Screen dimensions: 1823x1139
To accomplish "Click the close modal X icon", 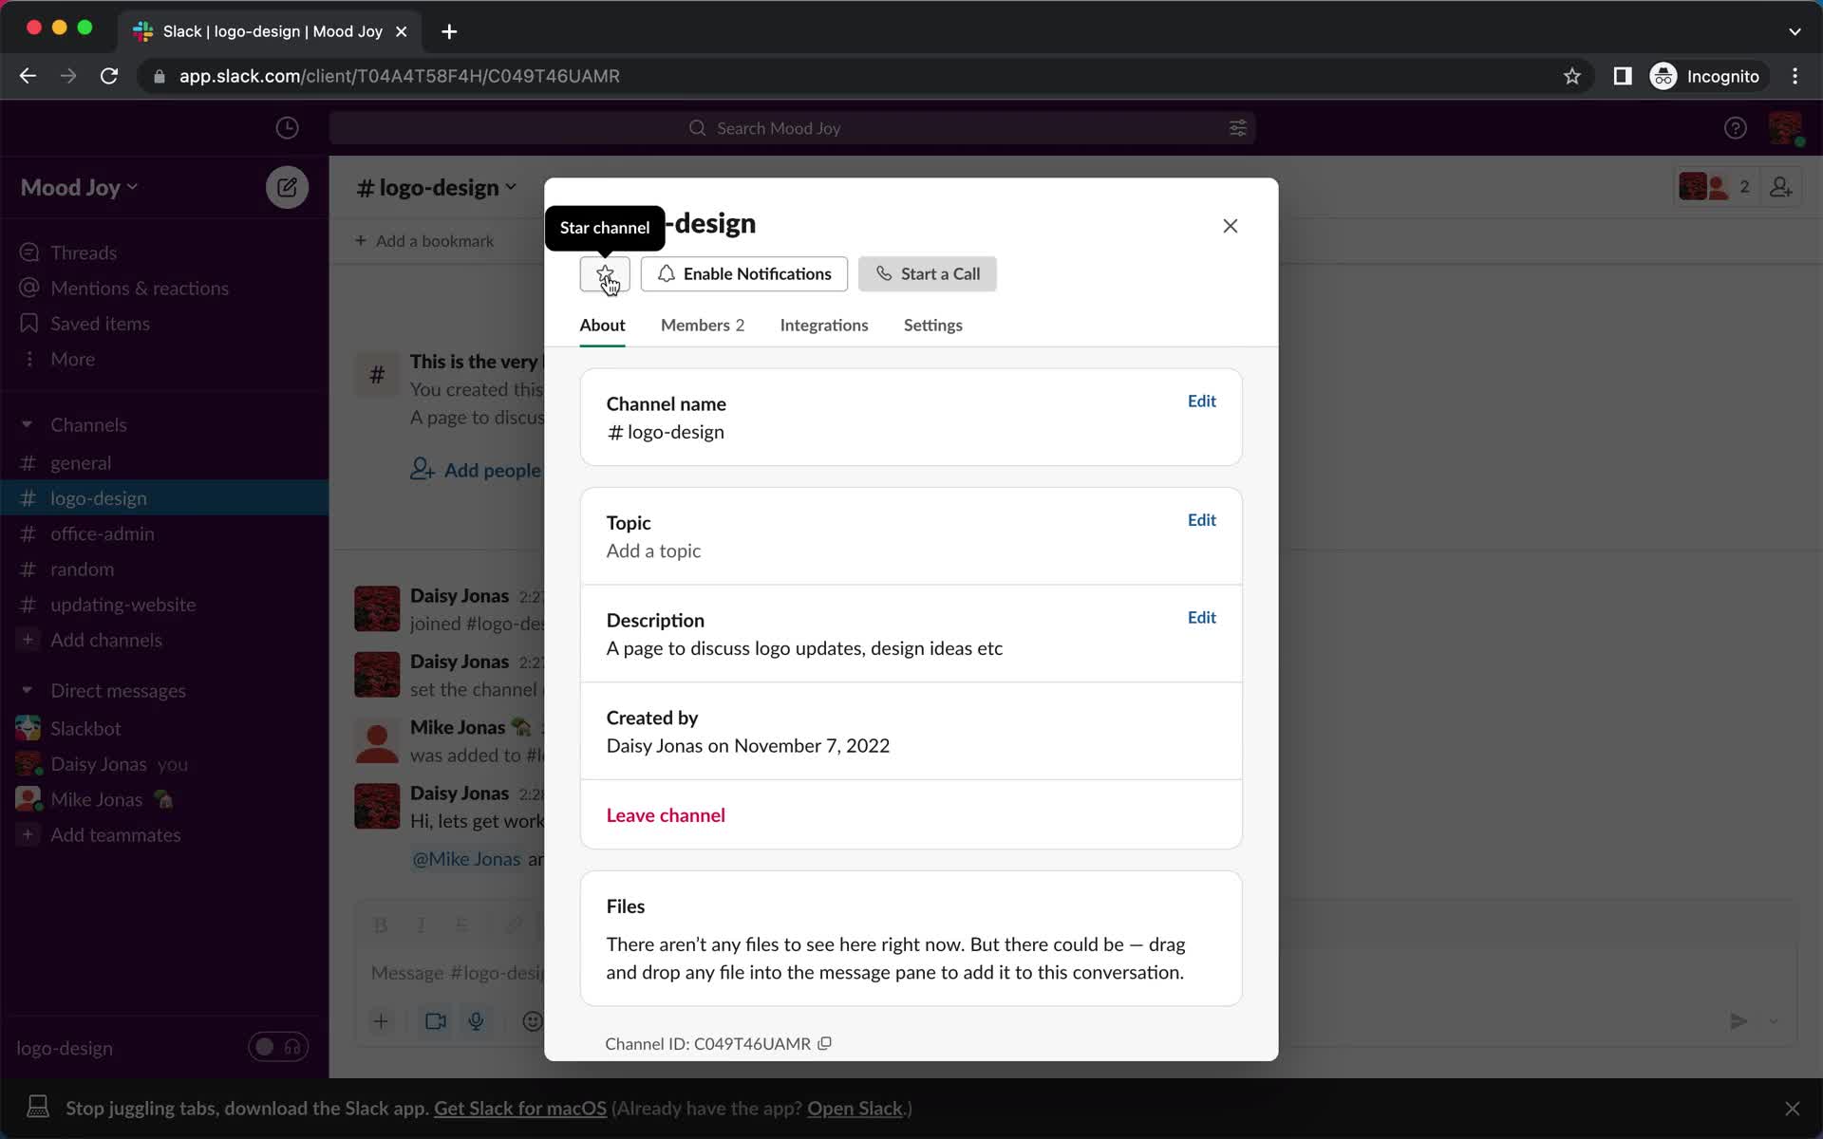I will point(1230,224).
